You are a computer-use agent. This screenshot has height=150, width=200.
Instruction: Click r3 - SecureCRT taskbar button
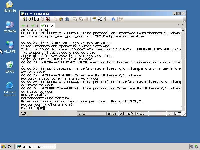click(x=36, y=147)
